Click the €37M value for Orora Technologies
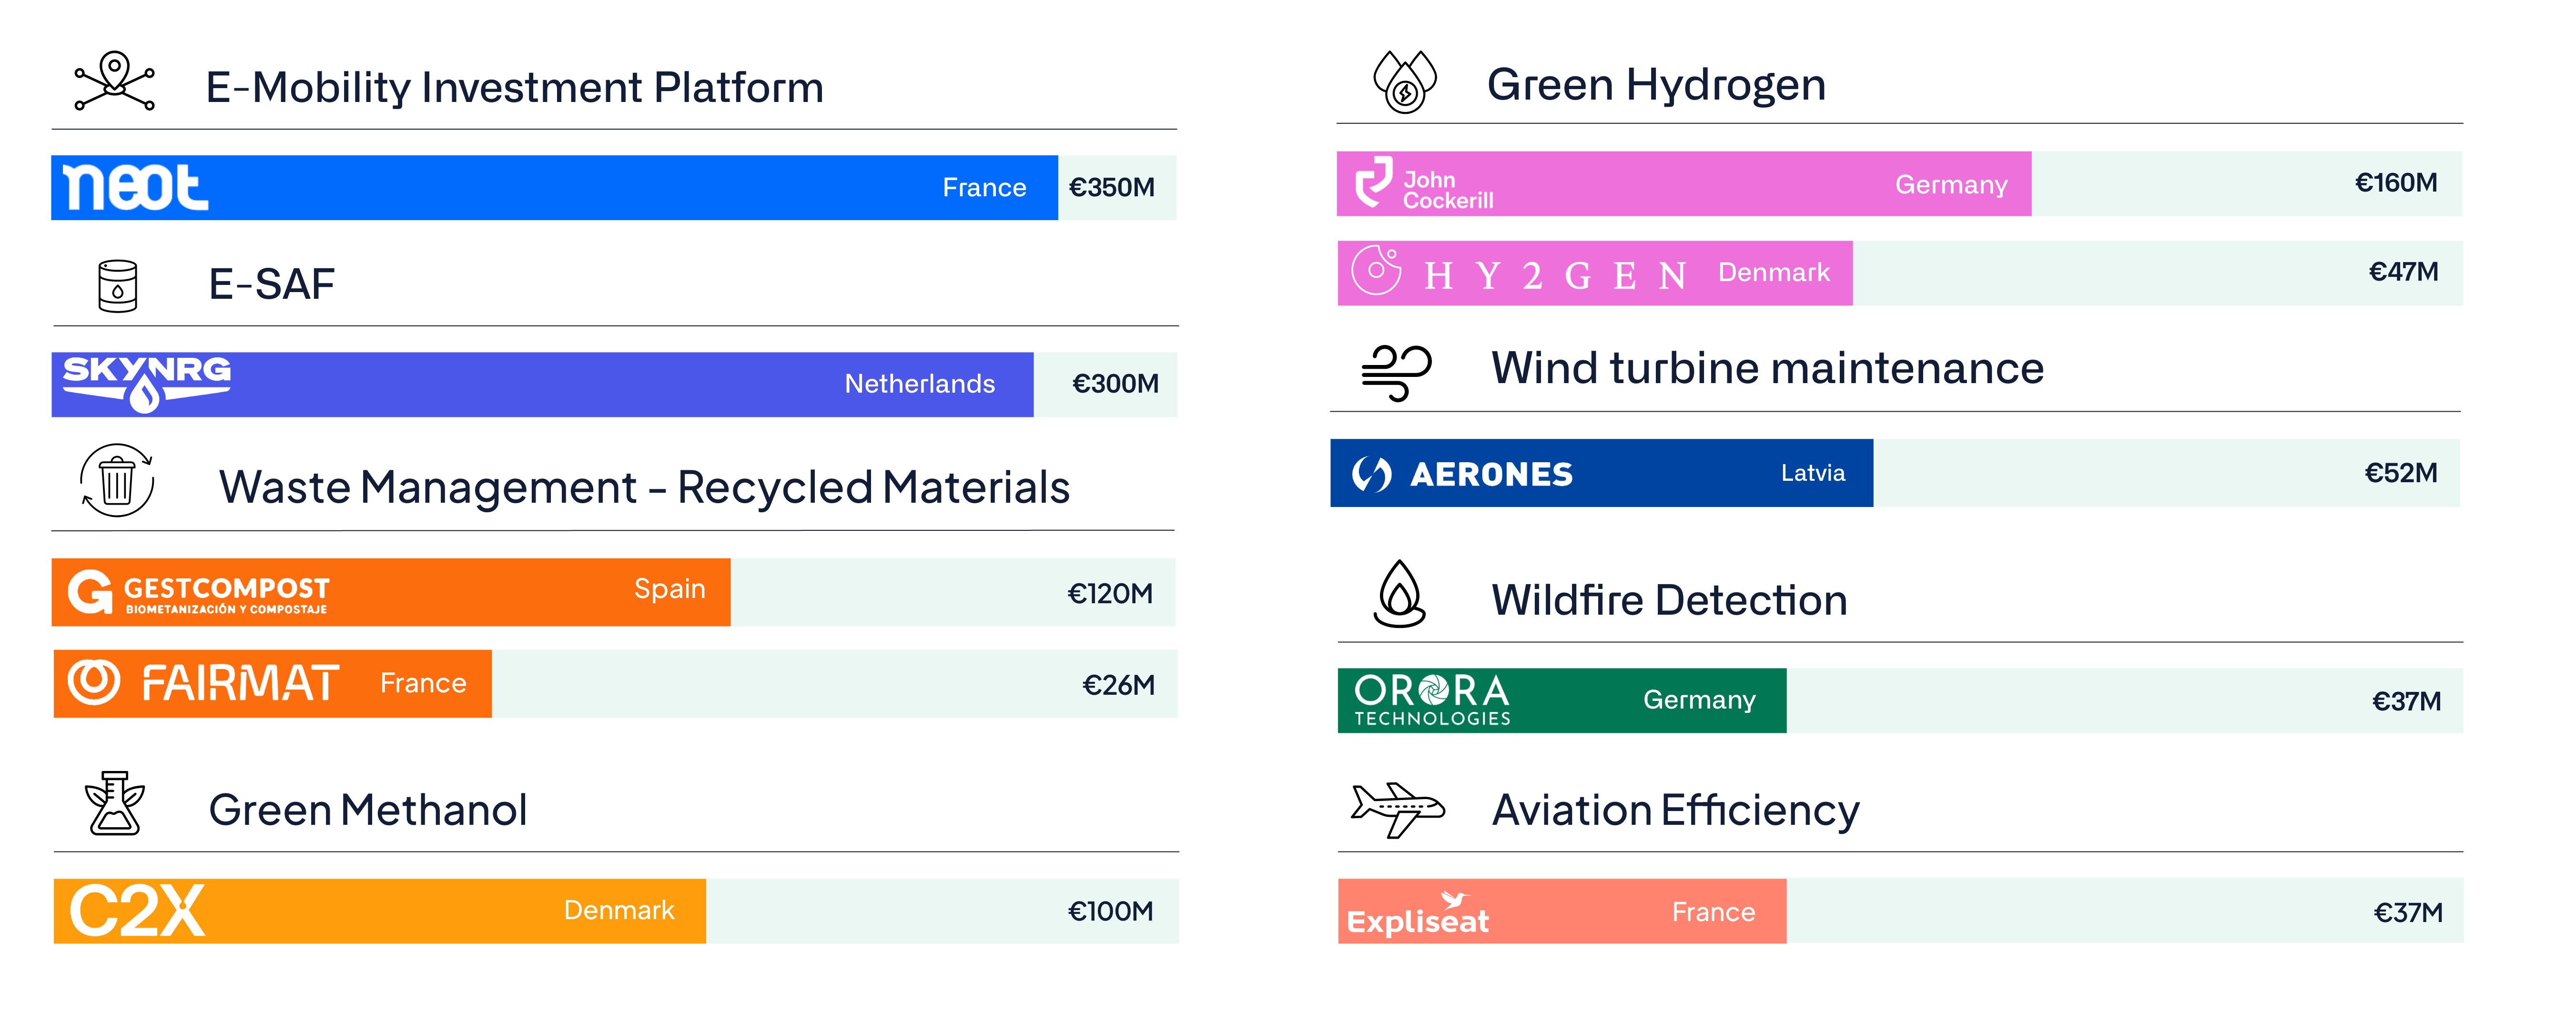Image resolution: width=2576 pixels, height=1014 pixels. (2406, 702)
